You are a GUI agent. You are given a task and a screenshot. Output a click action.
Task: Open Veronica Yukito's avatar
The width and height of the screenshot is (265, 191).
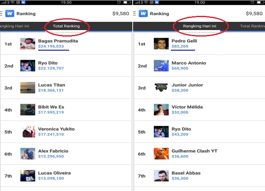[28, 132]
